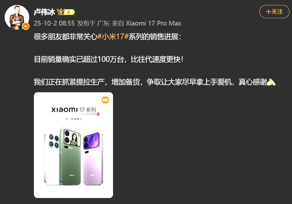
Task: Click the red Leica logo in poster
Action: (x=98, y=114)
